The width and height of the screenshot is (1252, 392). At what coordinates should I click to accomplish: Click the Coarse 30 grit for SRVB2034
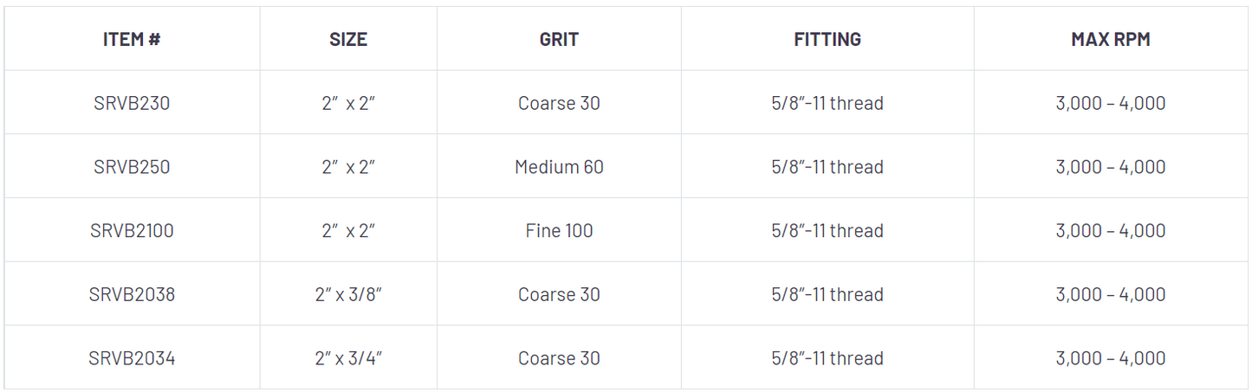click(x=559, y=358)
